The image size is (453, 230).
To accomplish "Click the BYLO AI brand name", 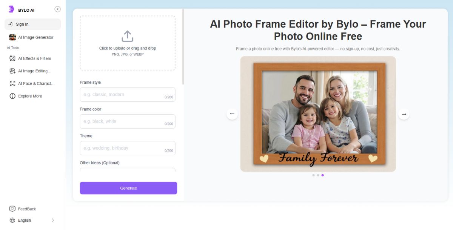I will click(x=26, y=10).
